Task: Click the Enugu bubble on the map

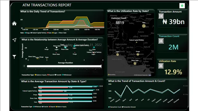Action: pos(138,54)
